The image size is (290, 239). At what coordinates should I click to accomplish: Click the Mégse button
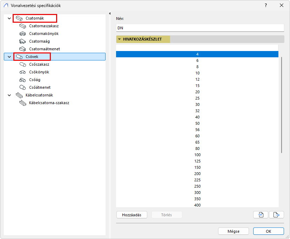pyautogui.click(x=234, y=231)
